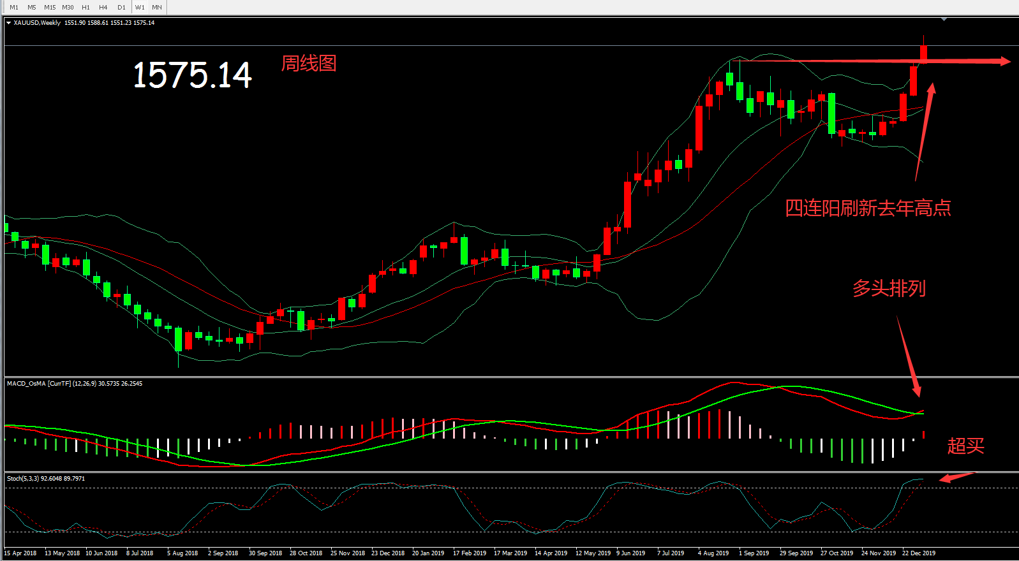Click the 29 Sep 2019 date label
Screen dimensions: 1019x561
coord(796,553)
